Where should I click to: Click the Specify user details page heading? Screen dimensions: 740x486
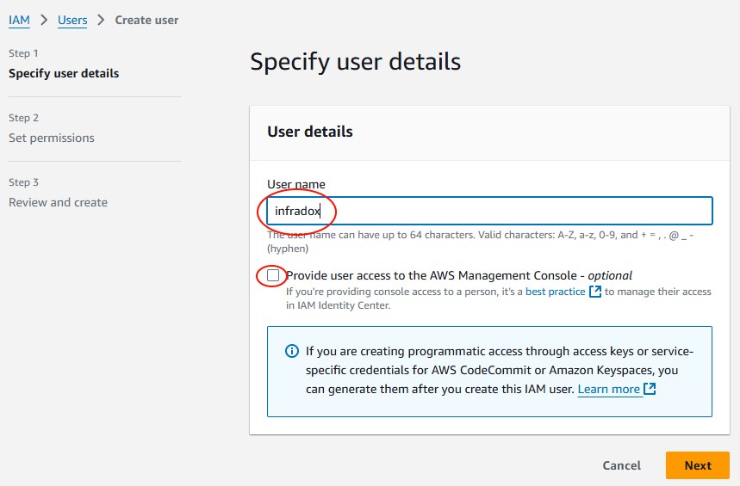pos(356,62)
